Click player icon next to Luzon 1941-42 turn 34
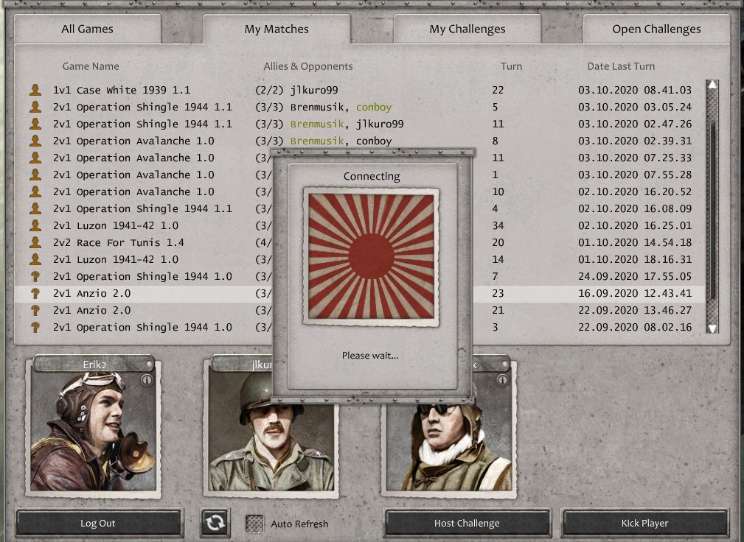The image size is (744, 542). pos(35,225)
